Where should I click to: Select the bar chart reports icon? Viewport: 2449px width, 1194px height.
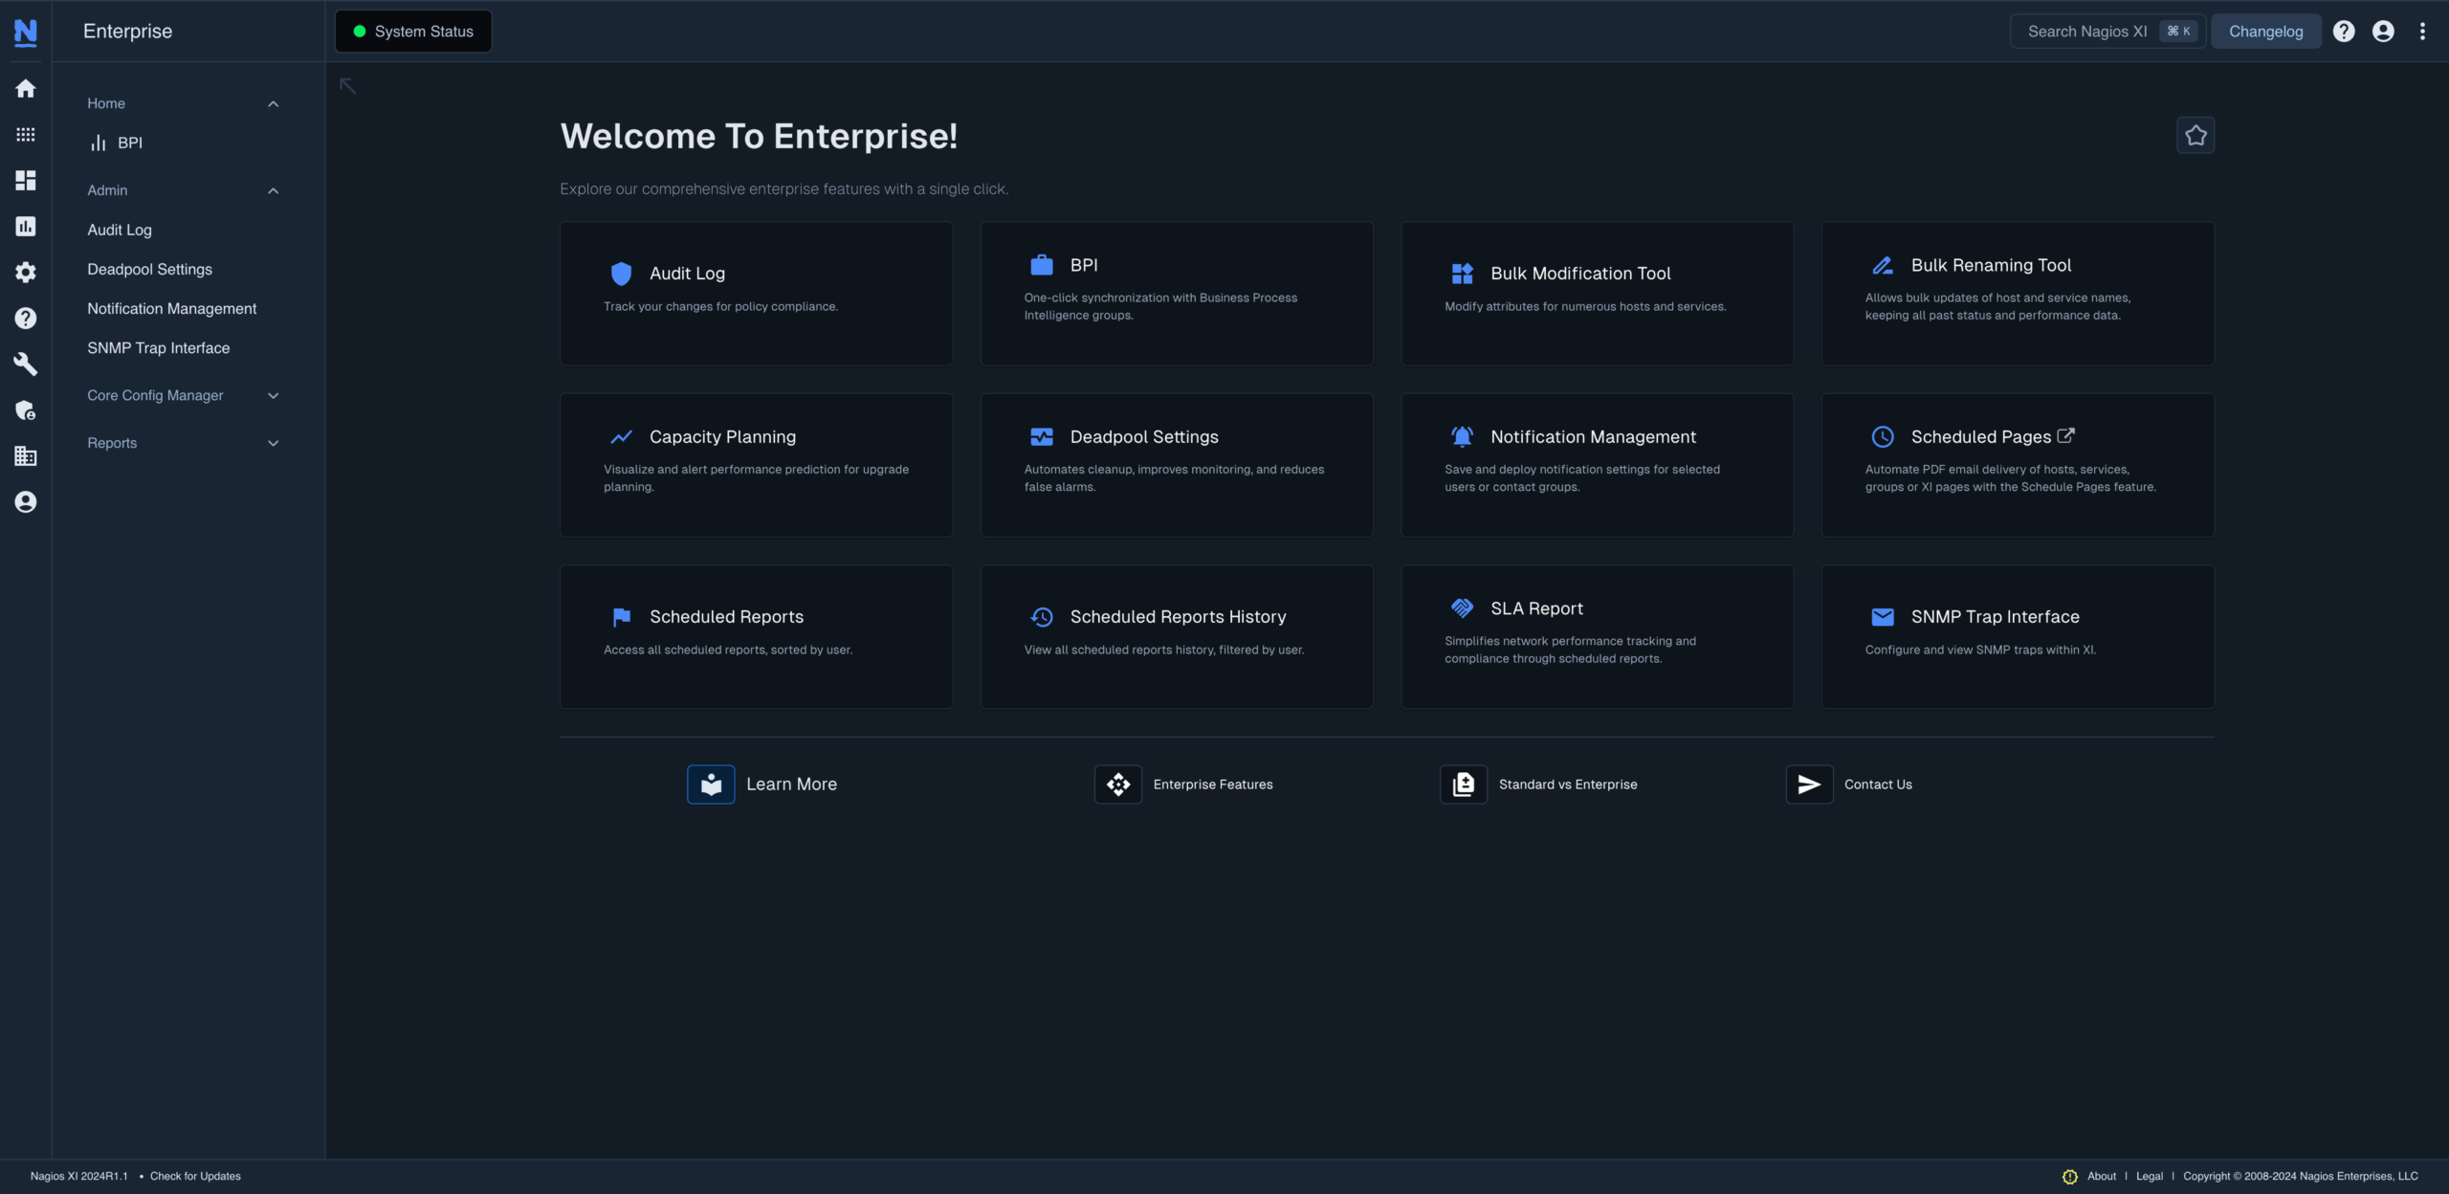click(x=26, y=226)
